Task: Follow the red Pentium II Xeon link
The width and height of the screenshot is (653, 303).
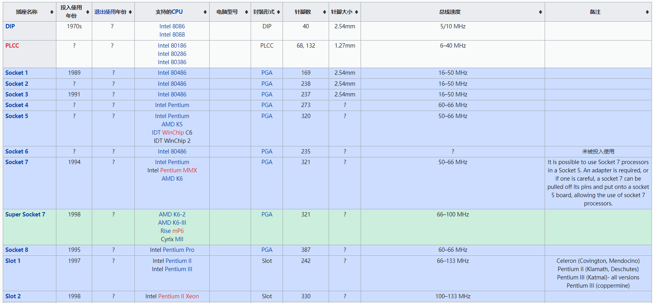Action: 179,296
